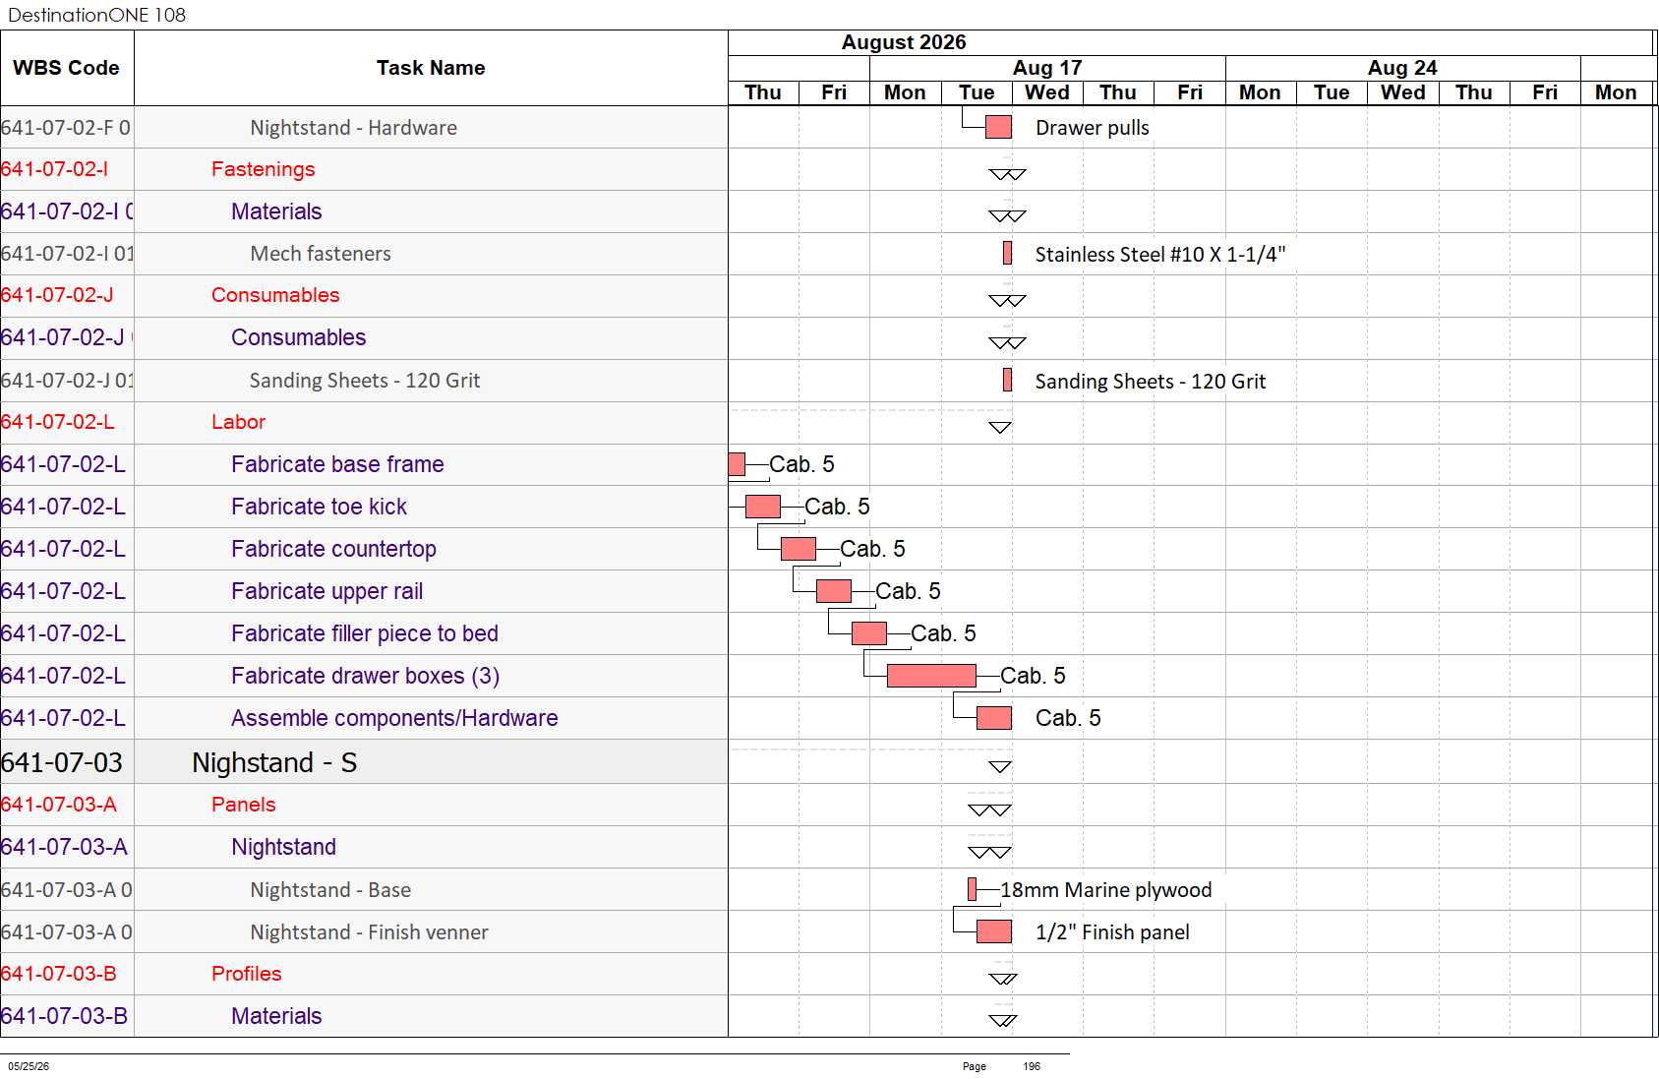Click the Fabricate upper rail task name
Screen dimensions: 1659x1079
click(326, 591)
